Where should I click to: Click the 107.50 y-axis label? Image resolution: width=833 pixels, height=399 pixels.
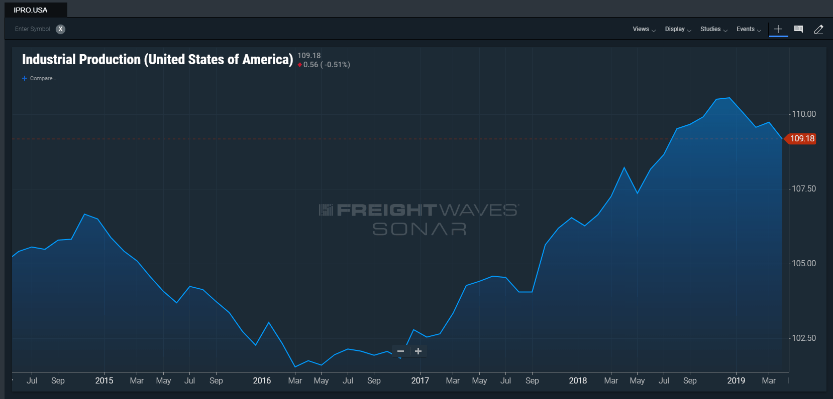click(804, 189)
